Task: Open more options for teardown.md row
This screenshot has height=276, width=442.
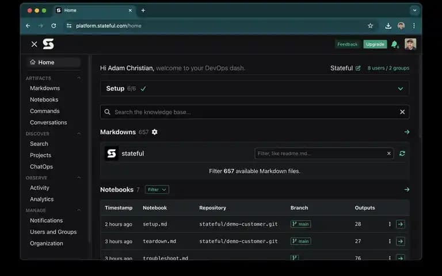Action: [390, 241]
